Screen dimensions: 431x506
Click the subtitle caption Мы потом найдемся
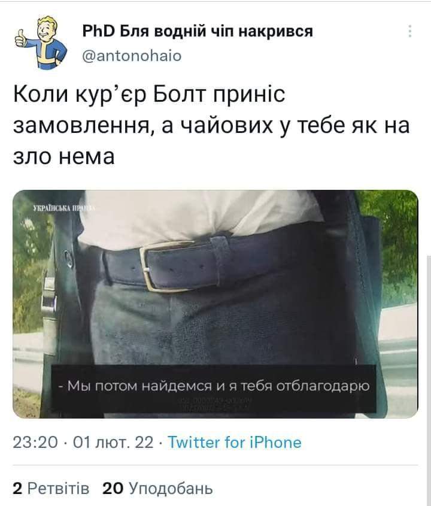tap(214, 386)
